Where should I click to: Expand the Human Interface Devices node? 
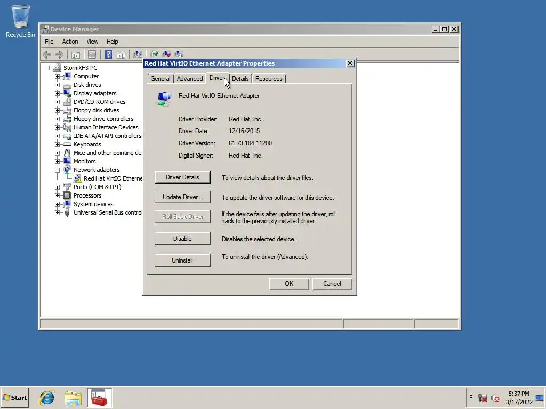(57, 127)
